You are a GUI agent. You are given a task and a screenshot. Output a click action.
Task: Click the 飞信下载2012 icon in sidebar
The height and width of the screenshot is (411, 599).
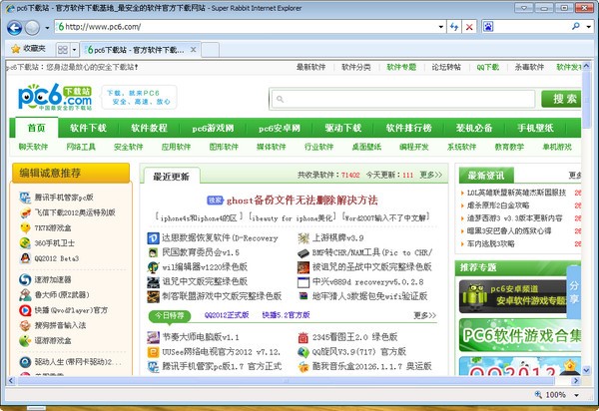(x=25, y=212)
